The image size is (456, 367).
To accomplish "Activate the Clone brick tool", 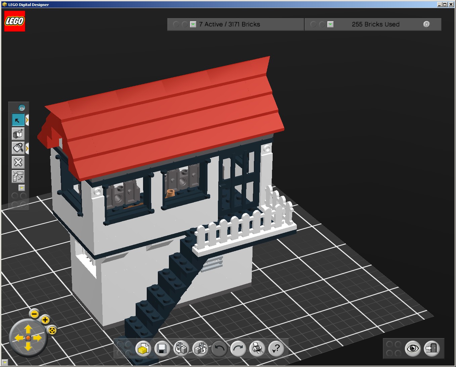I will click(x=17, y=134).
